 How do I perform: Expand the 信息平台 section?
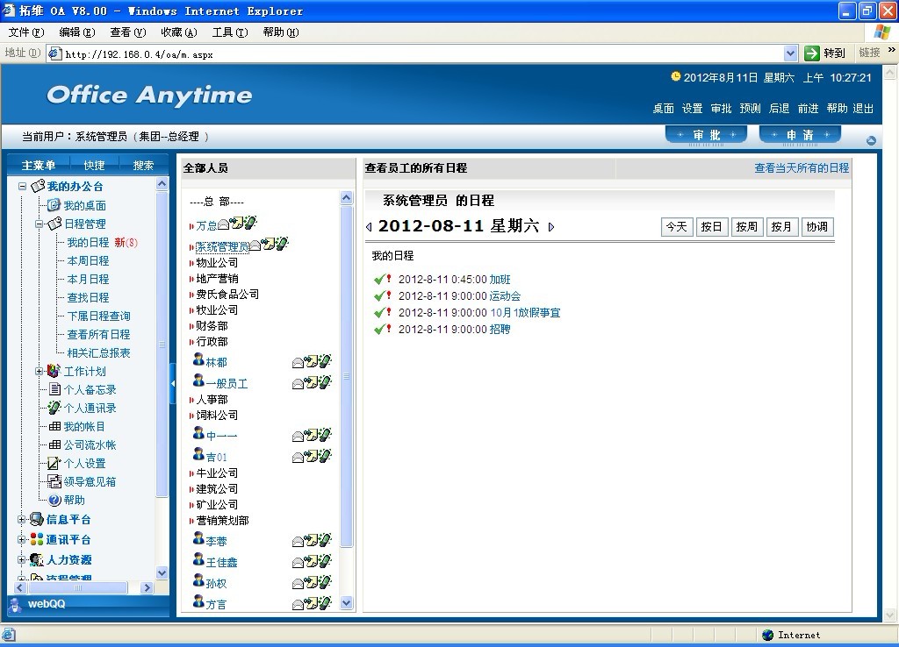click(x=22, y=520)
